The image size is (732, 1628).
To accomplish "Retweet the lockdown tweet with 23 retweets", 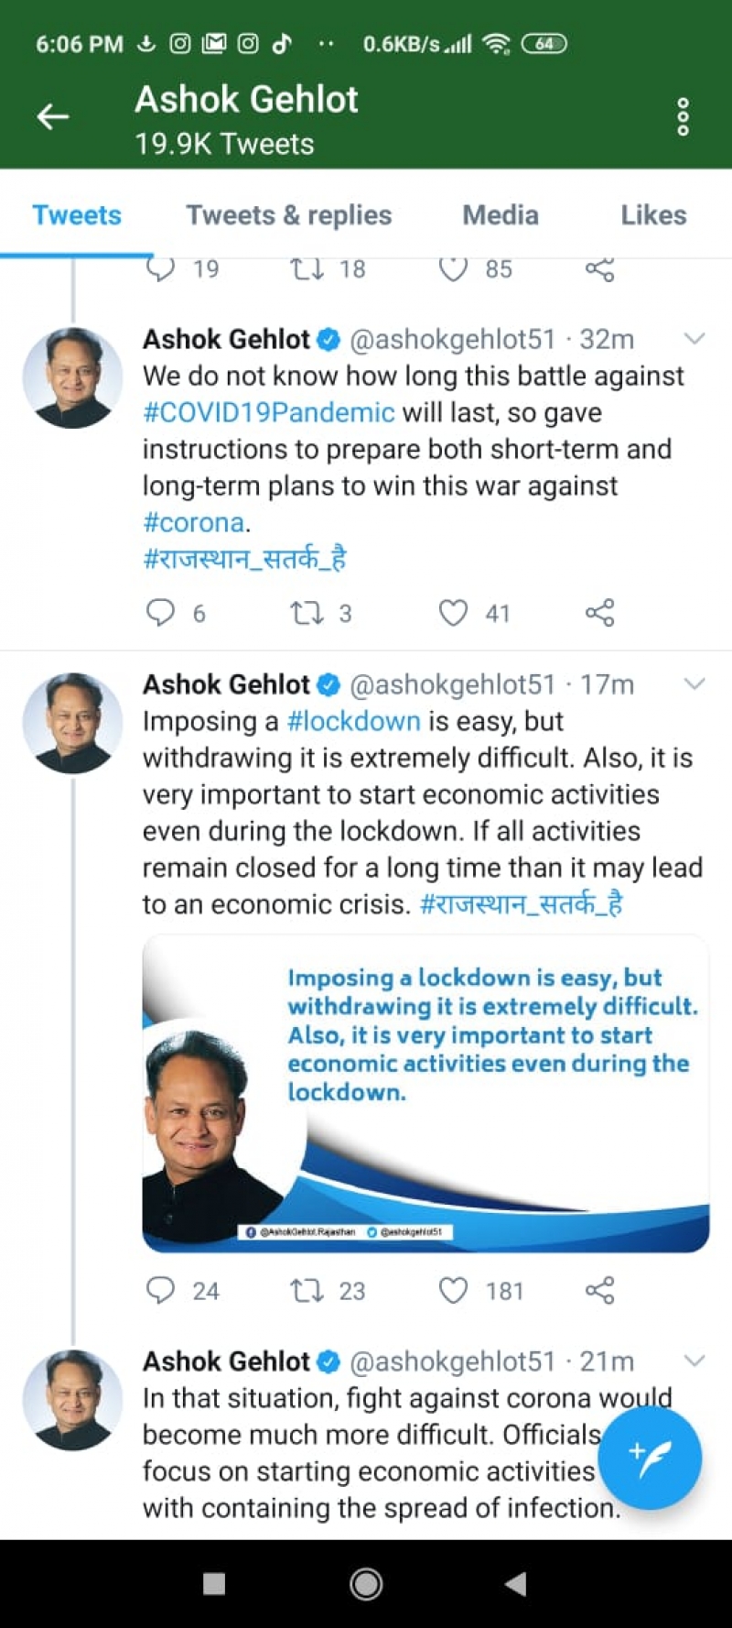I will tap(307, 1290).
